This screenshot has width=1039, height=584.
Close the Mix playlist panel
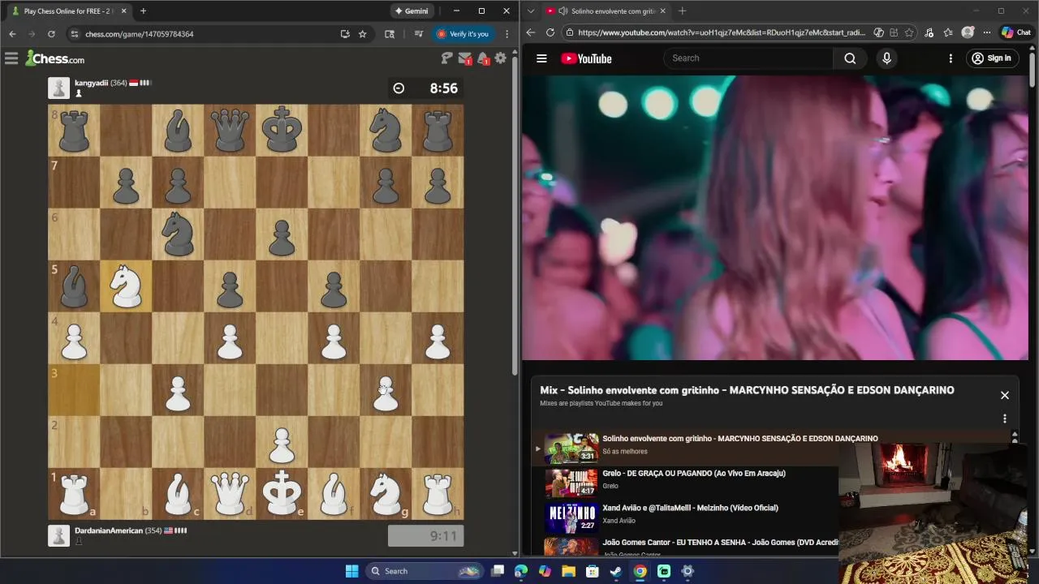click(x=1005, y=395)
